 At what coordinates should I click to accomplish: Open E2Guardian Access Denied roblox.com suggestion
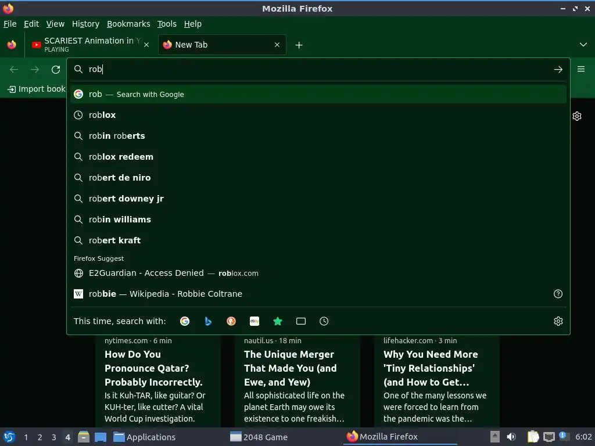point(318,273)
